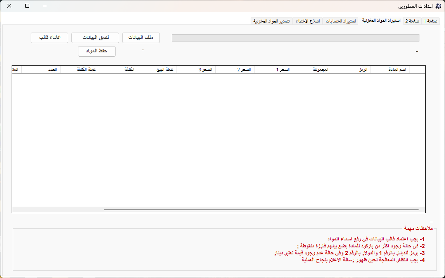Switch to the صفحة 2 tab
The height and width of the screenshot is (278, 445).
coord(412,21)
